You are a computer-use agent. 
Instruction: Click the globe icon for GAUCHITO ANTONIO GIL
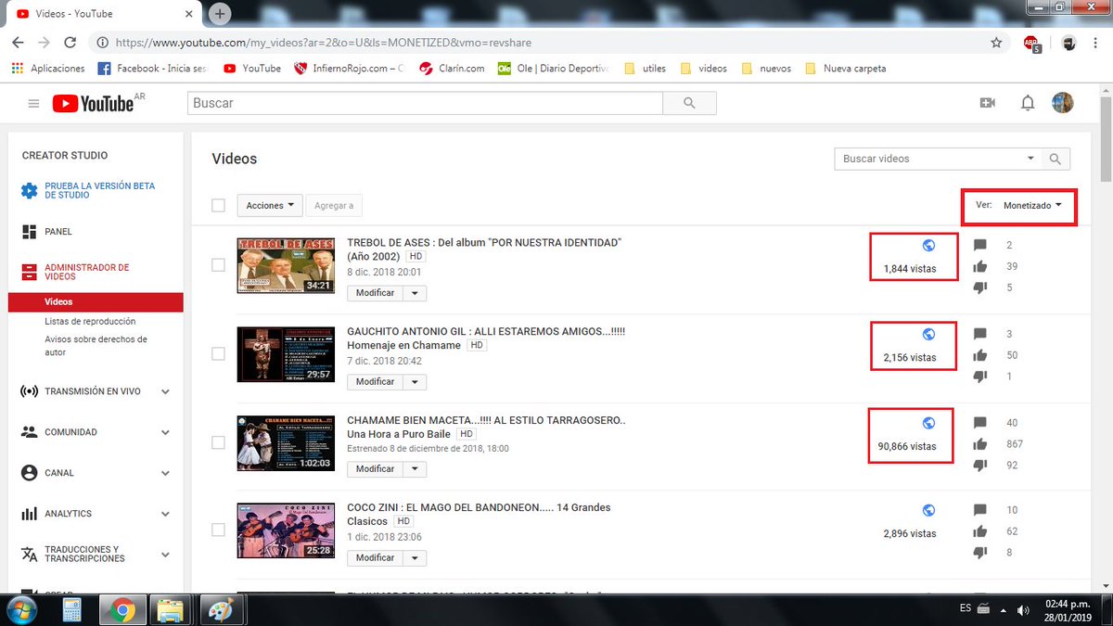(x=928, y=334)
